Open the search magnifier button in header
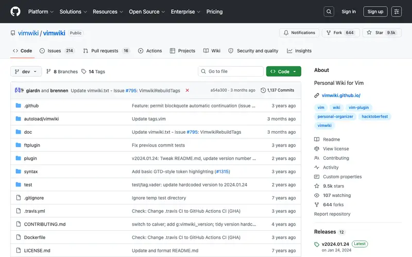The image size is (412, 257). (329, 11)
